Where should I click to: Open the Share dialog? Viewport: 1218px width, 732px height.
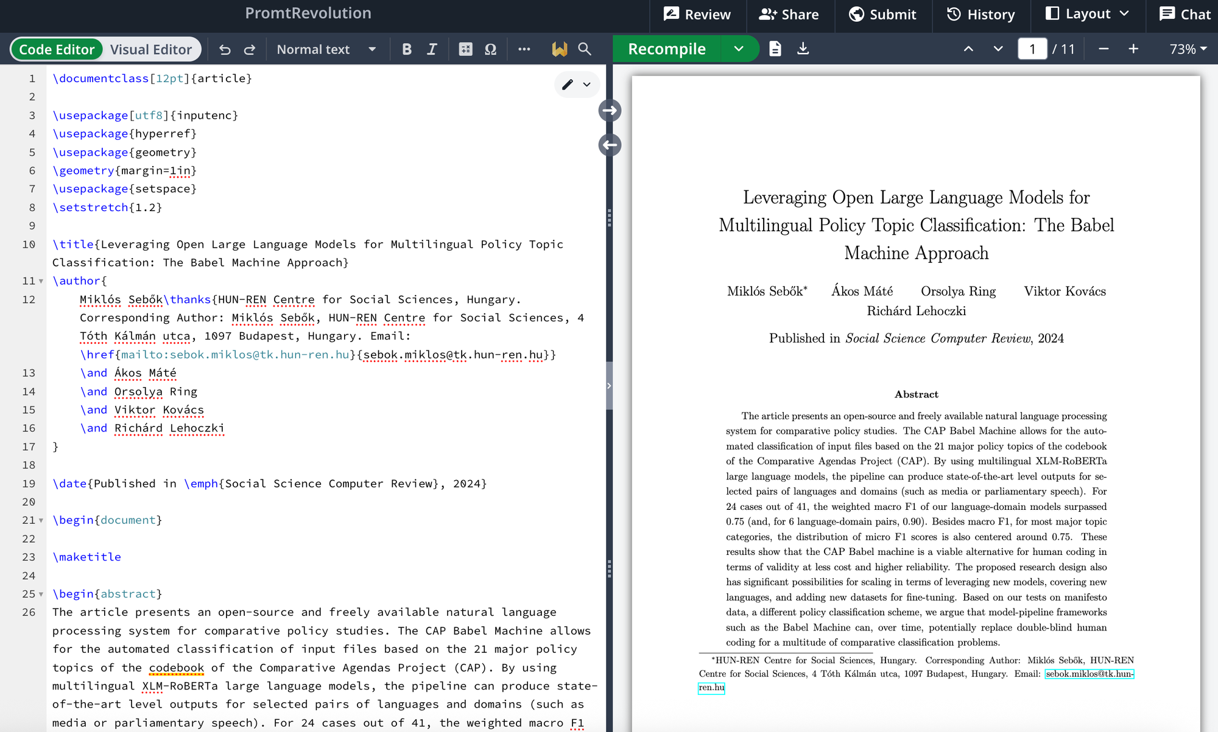pos(789,14)
